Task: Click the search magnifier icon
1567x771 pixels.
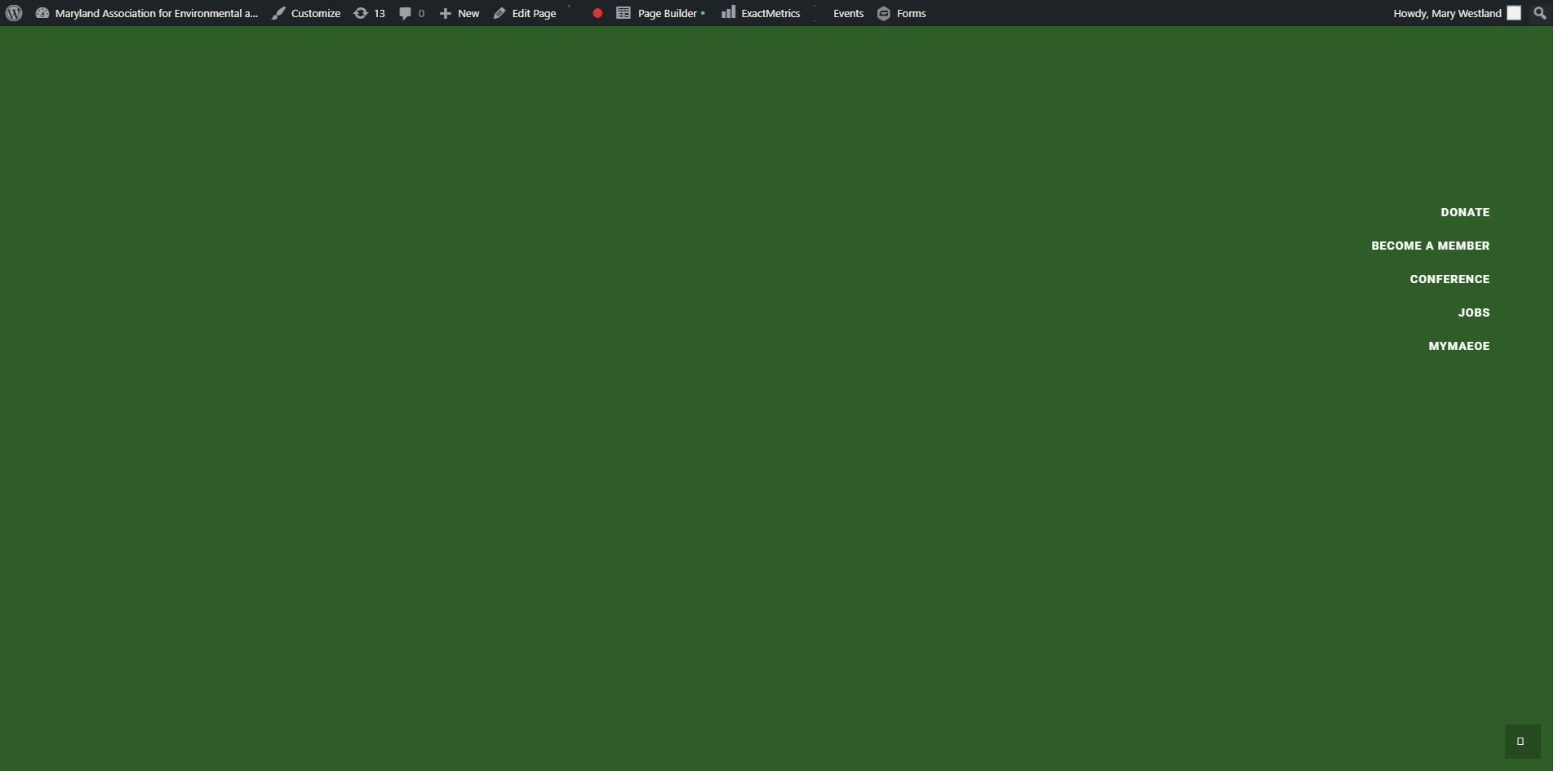Action: 1539,13
